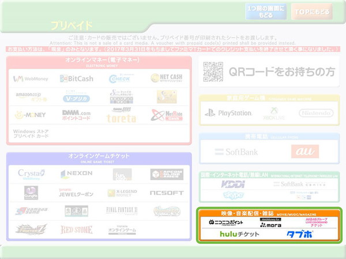Select the WebMoney logo
The height and width of the screenshot is (259, 346).
click(x=31, y=79)
